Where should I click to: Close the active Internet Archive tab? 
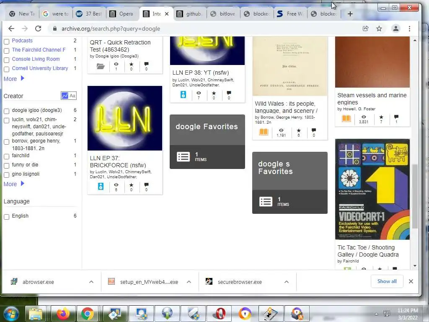167,14
